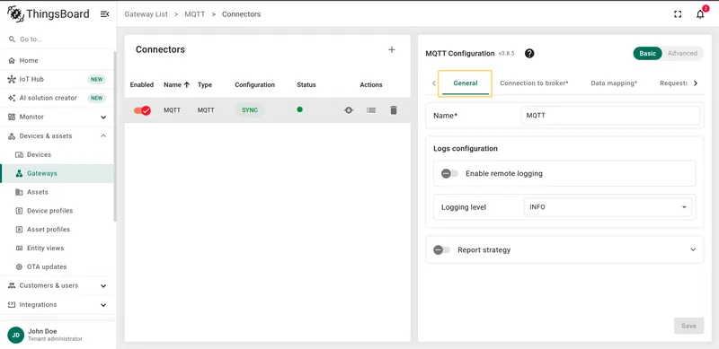The image size is (719, 349).
Task: Click the sidebar vertical scrollbar
Action: click(x=115, y=136)
